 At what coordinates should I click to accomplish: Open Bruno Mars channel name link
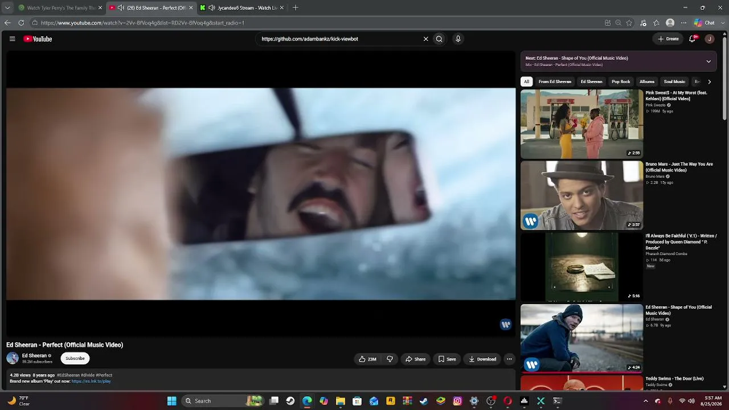click(x=655, y=177)
